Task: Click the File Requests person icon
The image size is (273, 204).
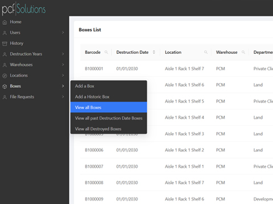Action: [x=5, y=97]
